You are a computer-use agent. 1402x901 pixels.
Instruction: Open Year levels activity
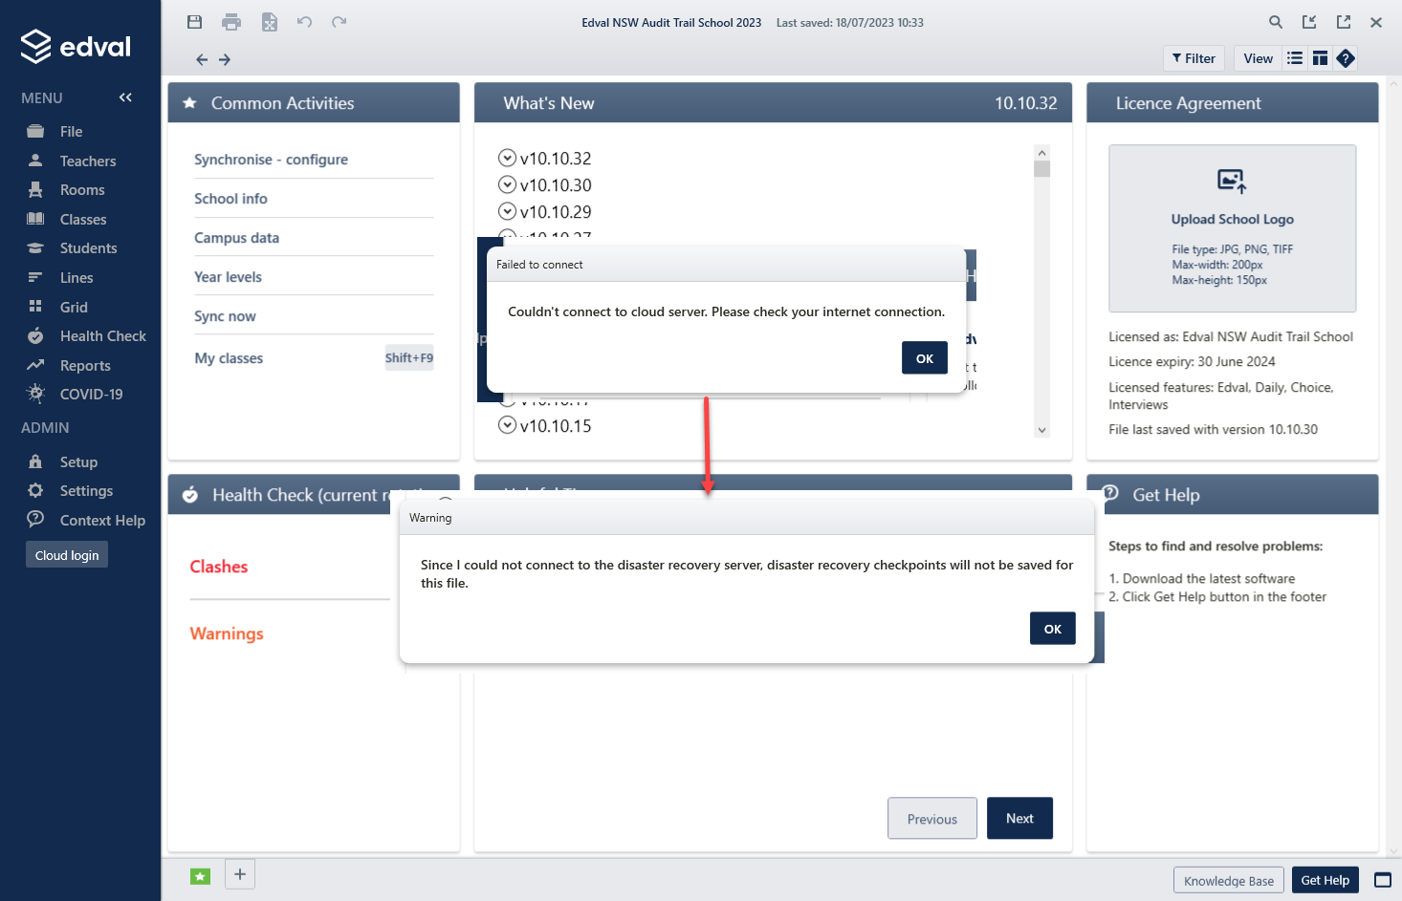pos(228,277)
